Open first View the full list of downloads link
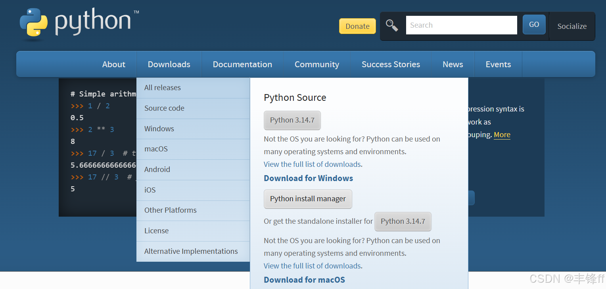The image size is (606, 289). (x=312, y=164)
